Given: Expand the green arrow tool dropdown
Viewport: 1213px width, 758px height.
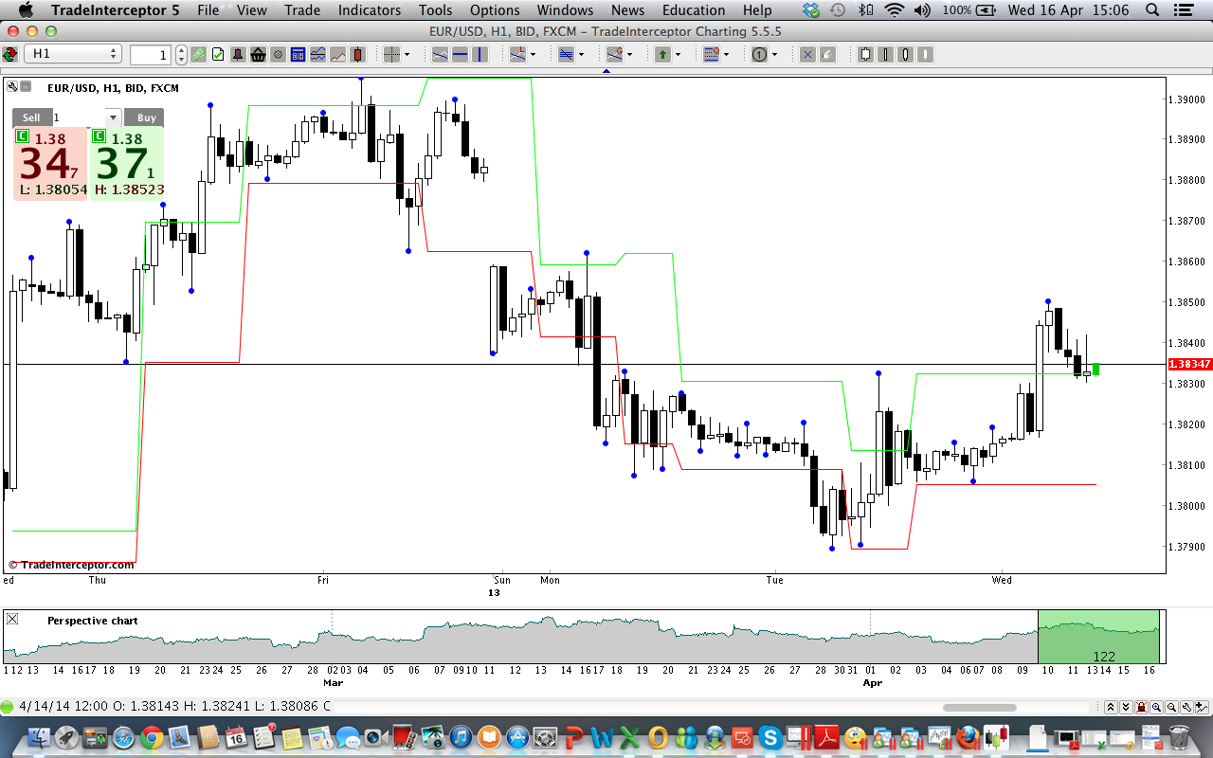Looking at the screenshot, I should [x=679, y=54].
